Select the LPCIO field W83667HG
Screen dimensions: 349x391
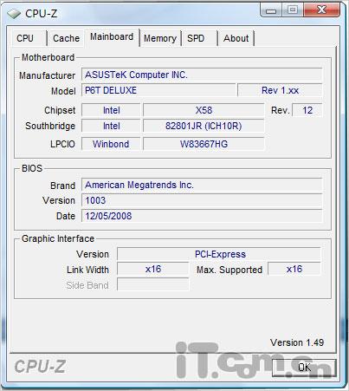tap(204, 144)
